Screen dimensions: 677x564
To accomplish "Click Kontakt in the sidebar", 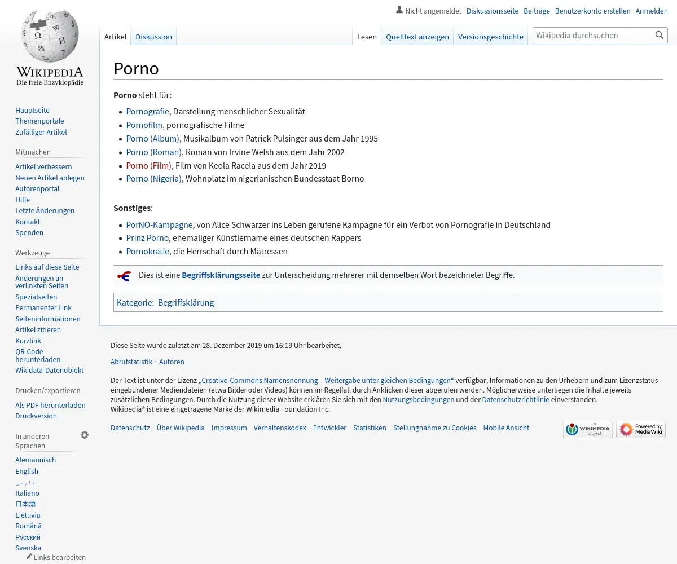I will coord(28,222).
